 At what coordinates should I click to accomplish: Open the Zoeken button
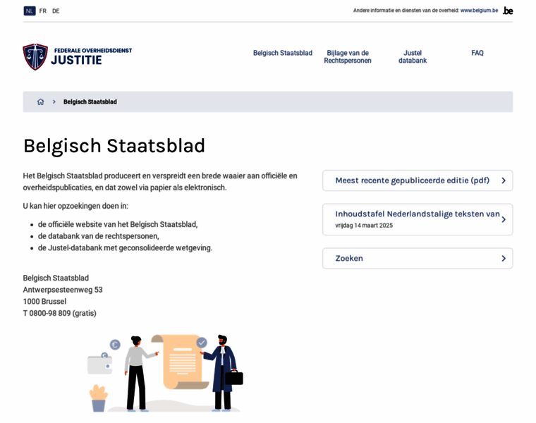tap(418, 258)
